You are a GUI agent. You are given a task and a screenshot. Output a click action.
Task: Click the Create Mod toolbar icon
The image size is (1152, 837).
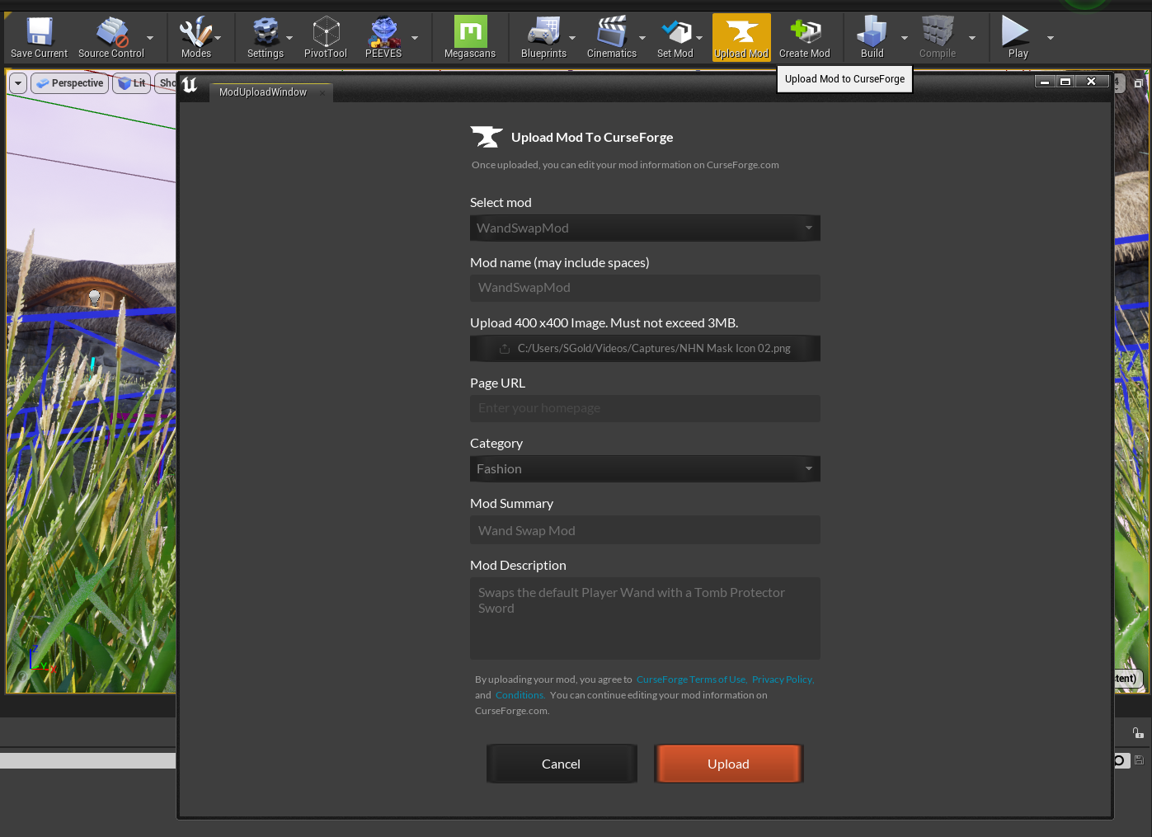coord(804,38)
